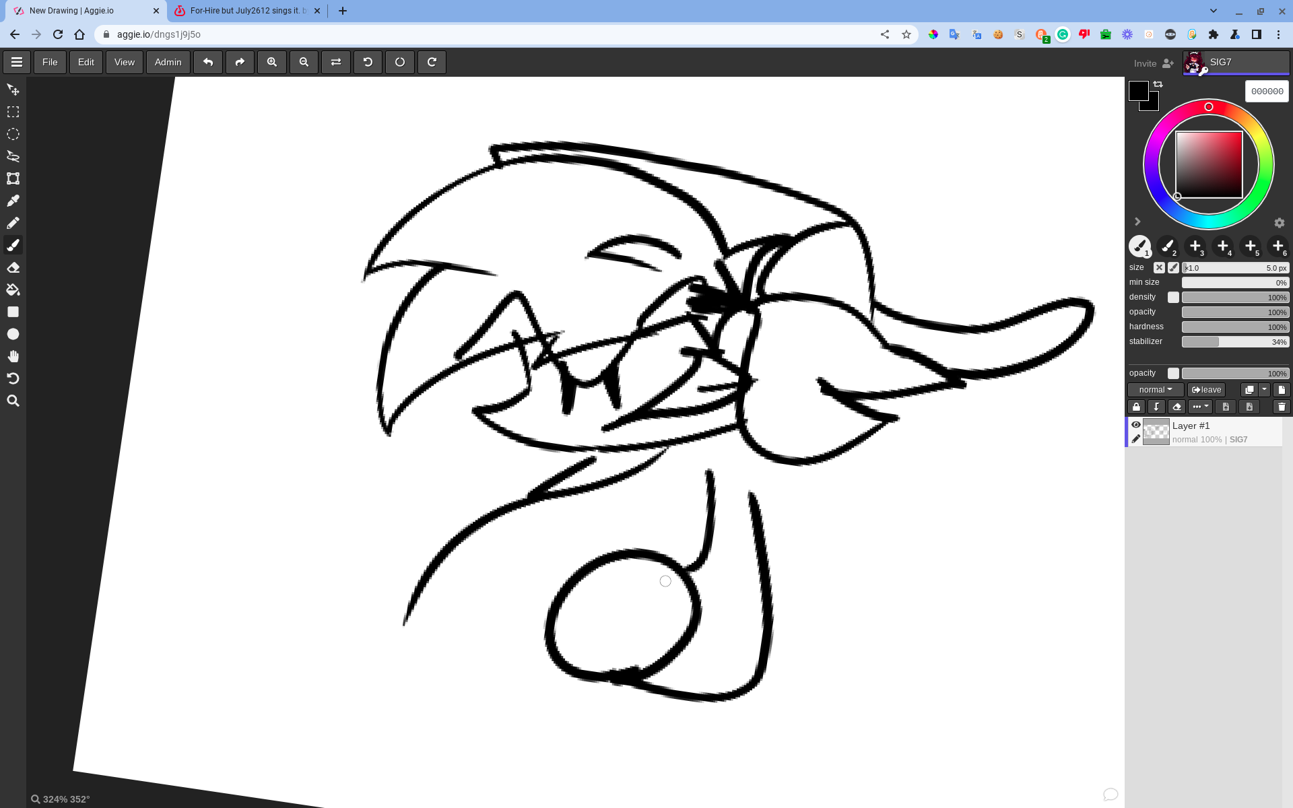This screenshot has height=808, width=1293.
Task: Toggle the size X button next to size
Action: (1159, 267)
